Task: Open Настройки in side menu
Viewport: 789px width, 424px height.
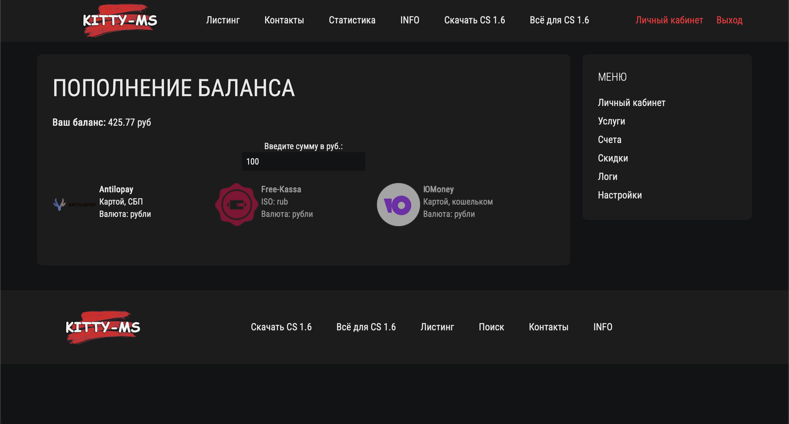Action: tap(620, 195)
